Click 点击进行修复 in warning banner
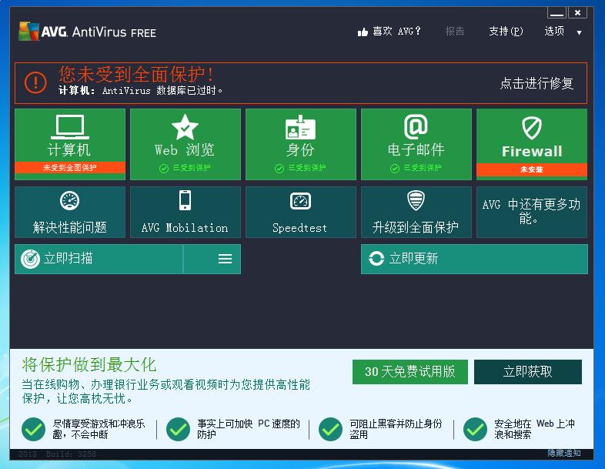 click(x=536, y=83)
